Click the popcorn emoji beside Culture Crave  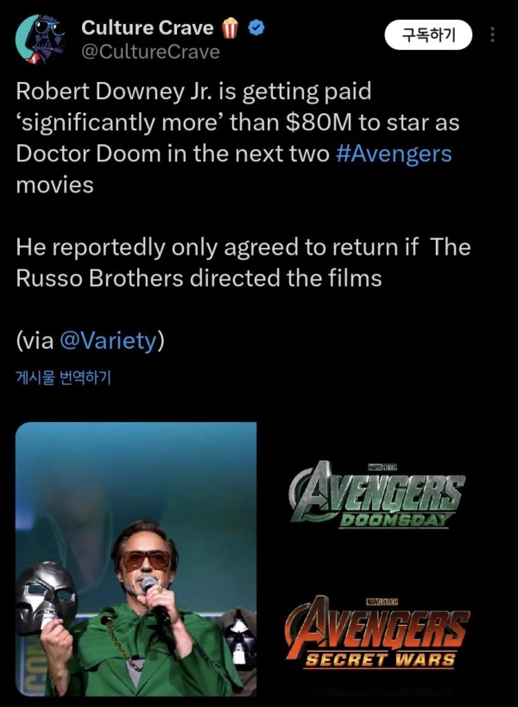pyautogui.click(x=230, y=28)
